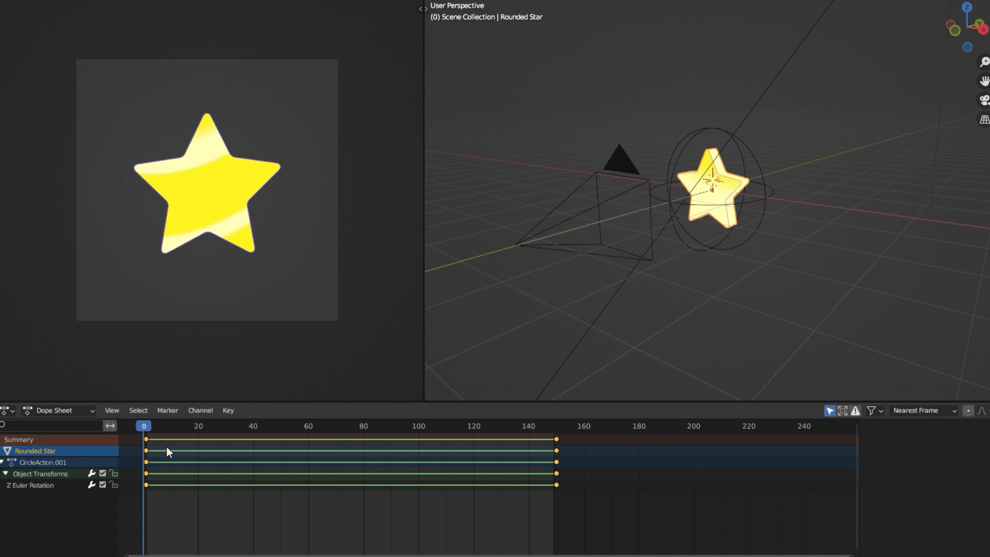Toggle Only Show Selected arrow icon
Viewport: 990px width, 557px height.
(x=830, y=411)
